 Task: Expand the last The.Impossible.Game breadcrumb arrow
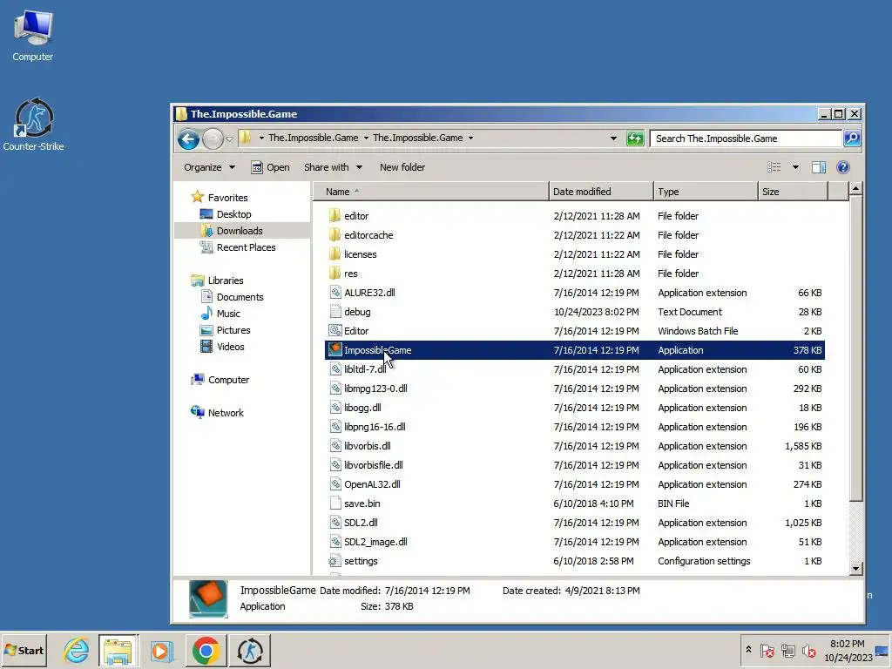470,139
